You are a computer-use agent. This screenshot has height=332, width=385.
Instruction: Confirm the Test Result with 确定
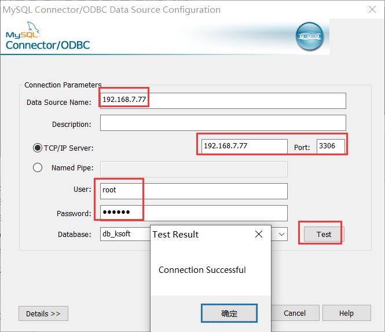[x=229, y=313]
